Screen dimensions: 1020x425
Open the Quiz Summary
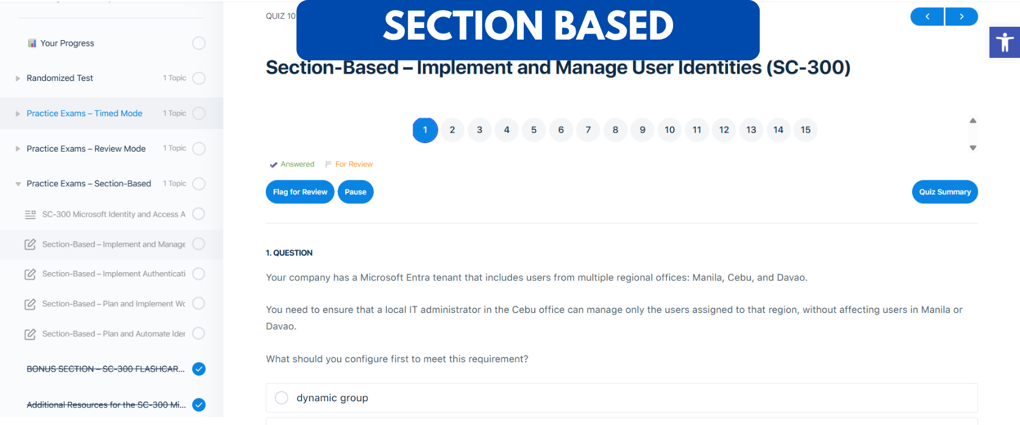click(x=945, y=192)
